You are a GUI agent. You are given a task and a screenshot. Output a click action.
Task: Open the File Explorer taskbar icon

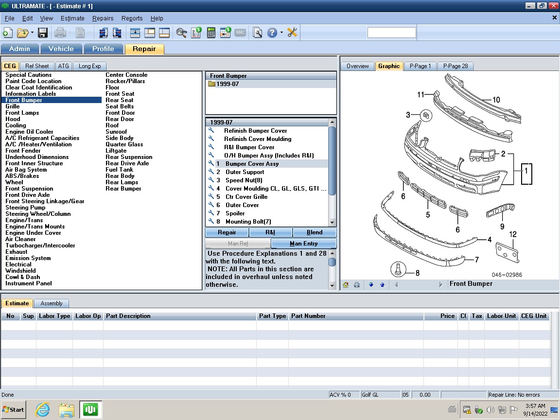point(67,410)
